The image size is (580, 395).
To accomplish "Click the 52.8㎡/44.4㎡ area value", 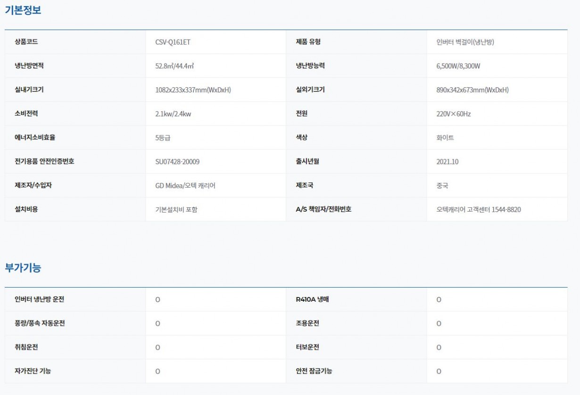I will [x=174, y=66].
